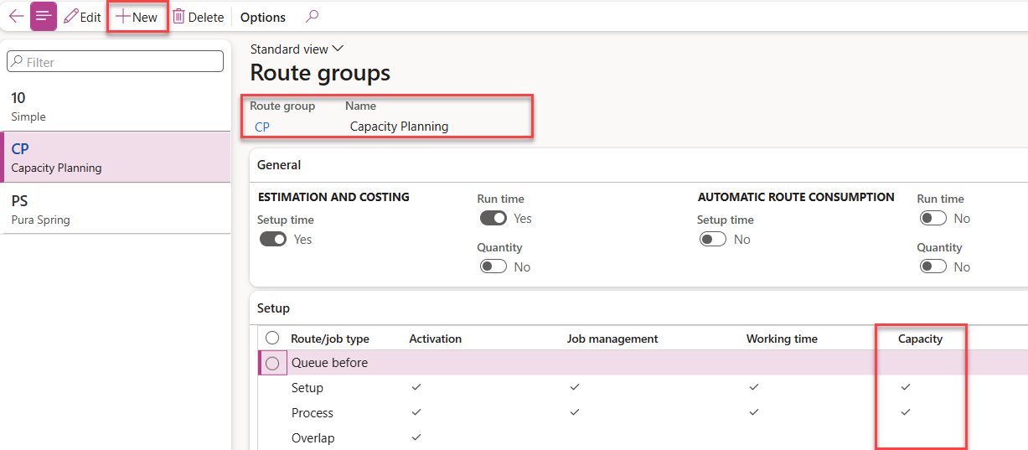
Task: Create a new route group with New
Action: tap(137, 17)
